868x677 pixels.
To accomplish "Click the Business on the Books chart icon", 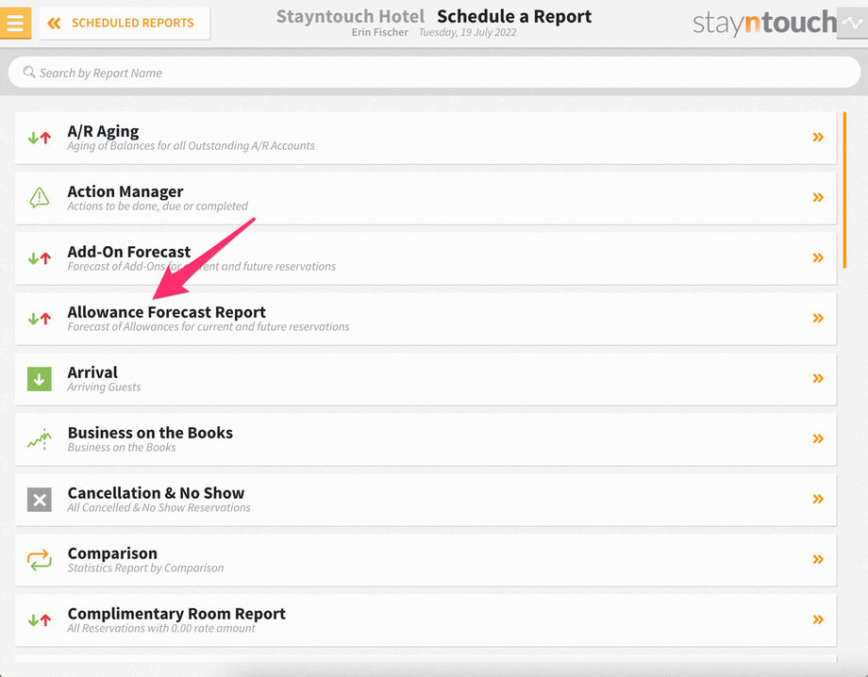I will click(x=40, y=439).
